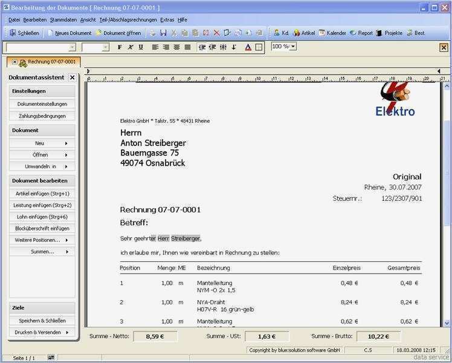The width and height of the screenshot is (452, 363).
Task: Close the Rechnung 07-07-0001 tab
Action: pos(15,62)
